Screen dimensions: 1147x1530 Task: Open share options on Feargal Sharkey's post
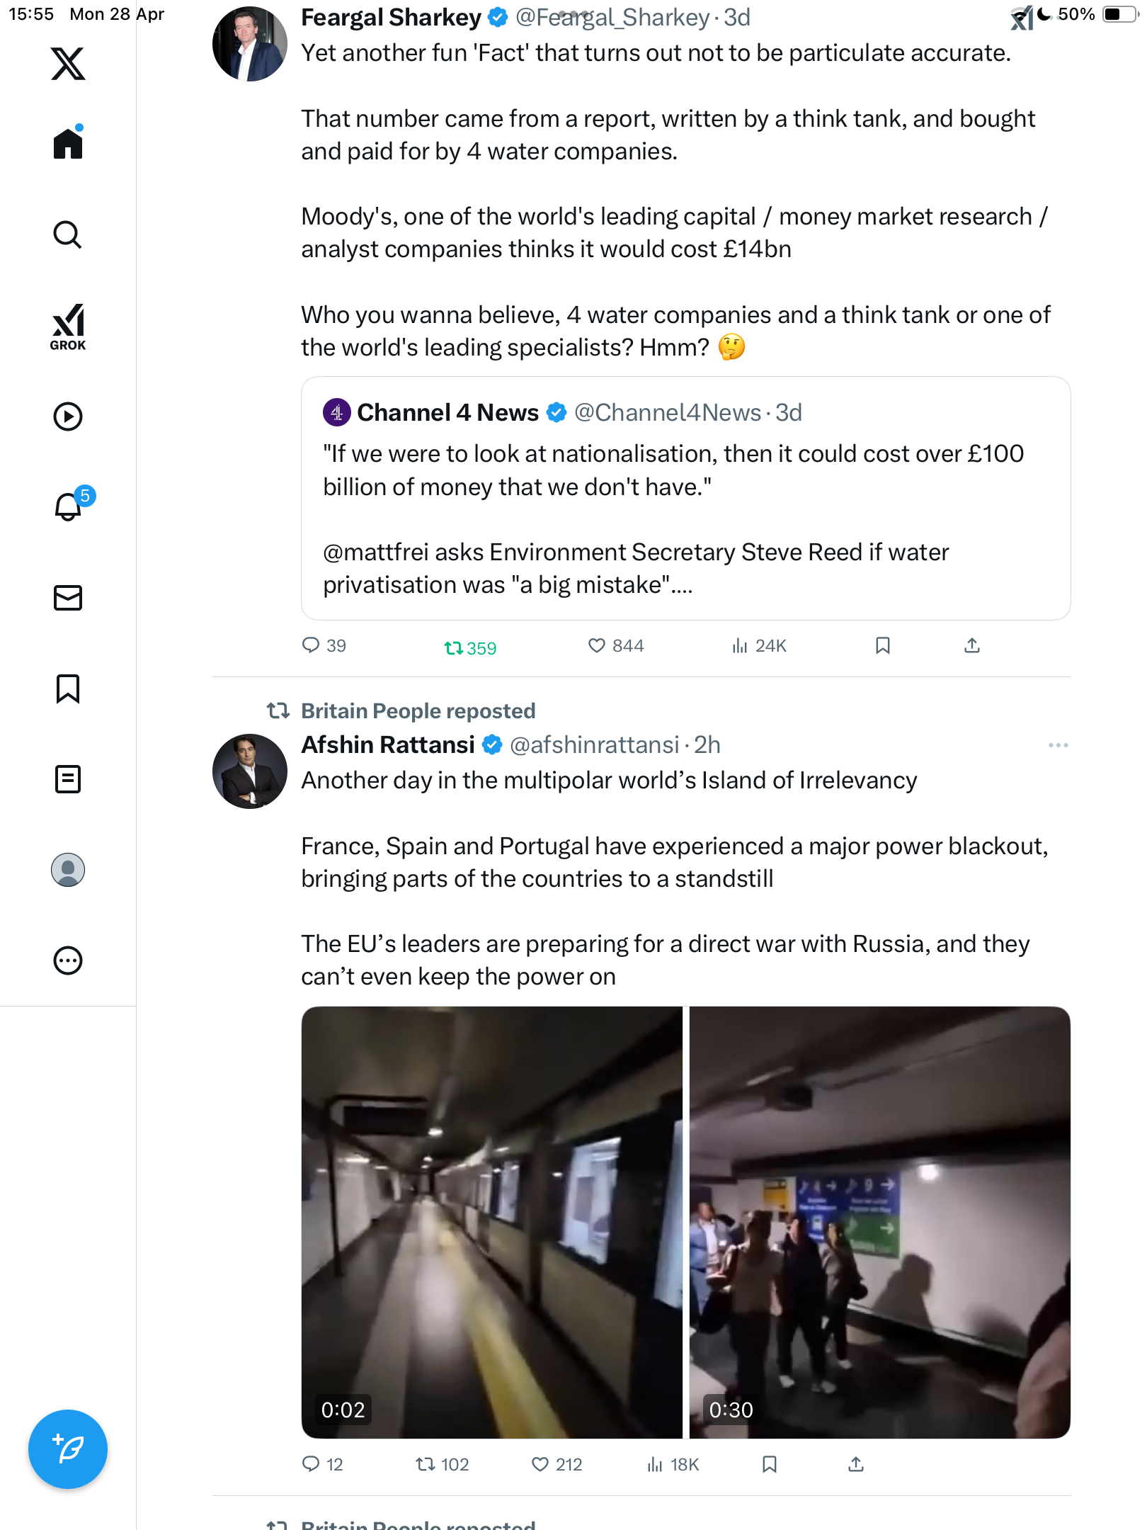[972, 645]
